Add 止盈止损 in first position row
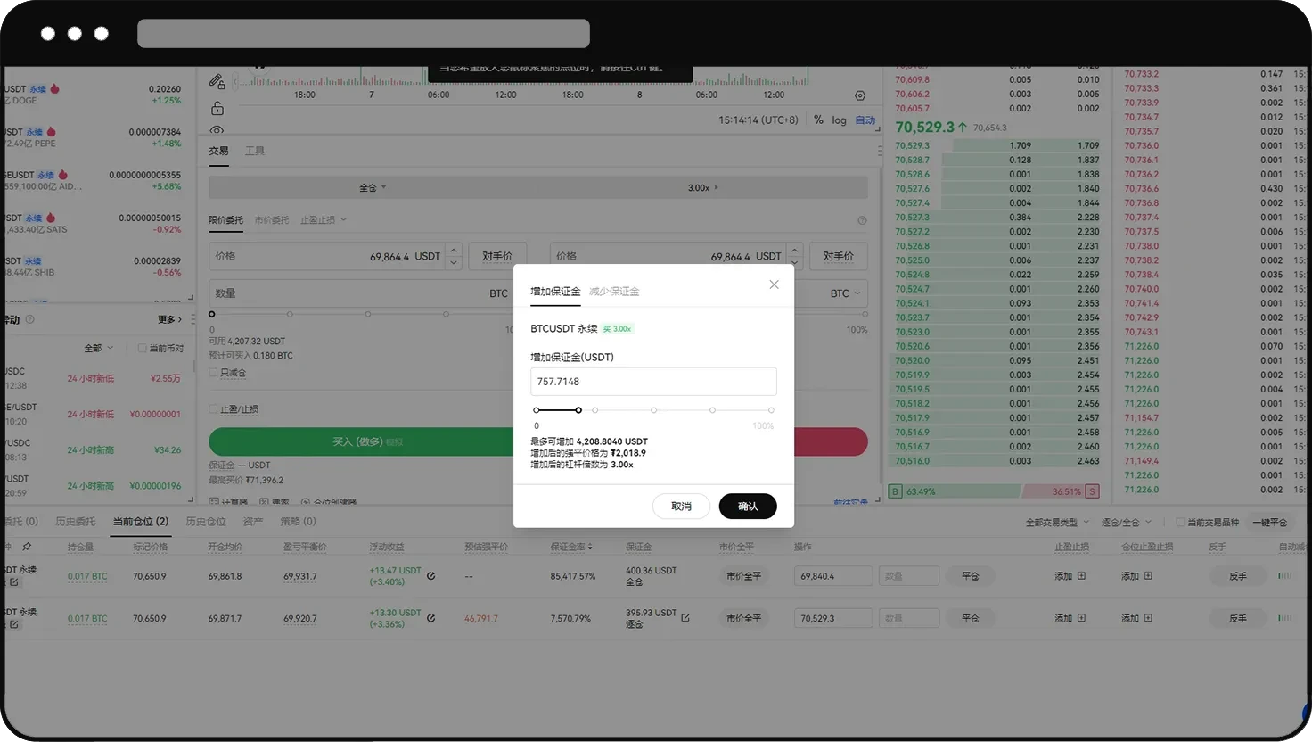 [x=1070, y=576]
